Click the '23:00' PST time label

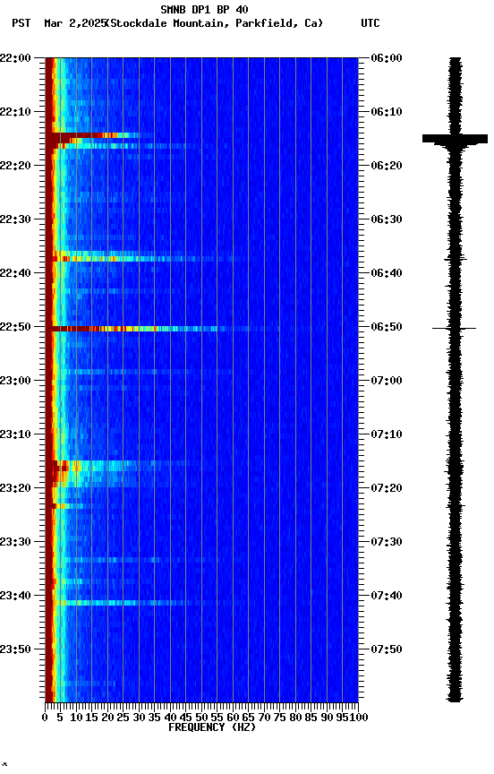click(15, 381)
